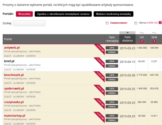Open the benchmark.pl portal link

[x=14, y=75]
